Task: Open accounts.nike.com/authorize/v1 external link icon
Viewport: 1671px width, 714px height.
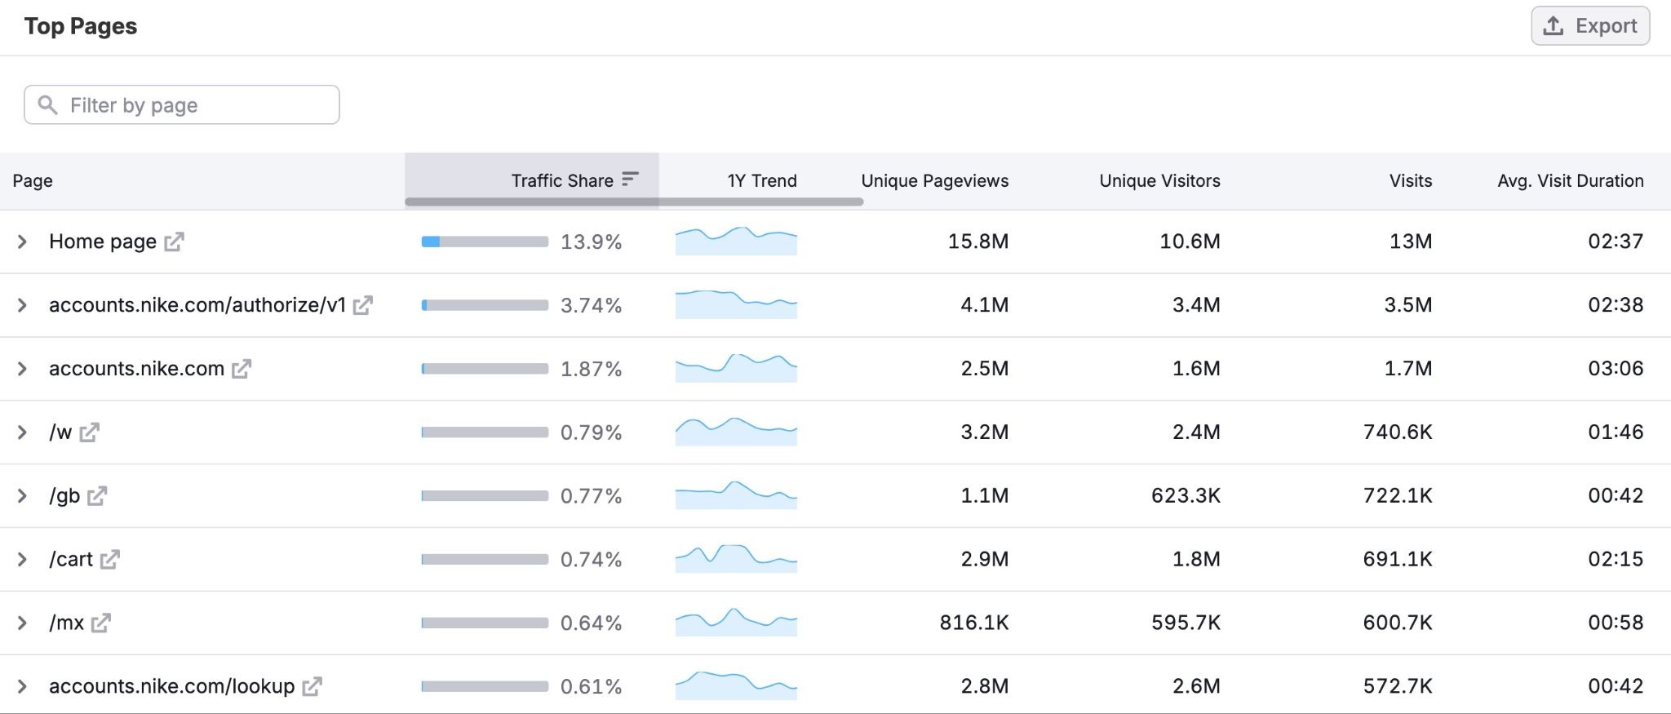Action: point(363,305)
